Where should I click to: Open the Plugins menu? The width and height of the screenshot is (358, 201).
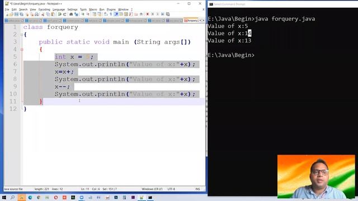(x=111, y=9)
